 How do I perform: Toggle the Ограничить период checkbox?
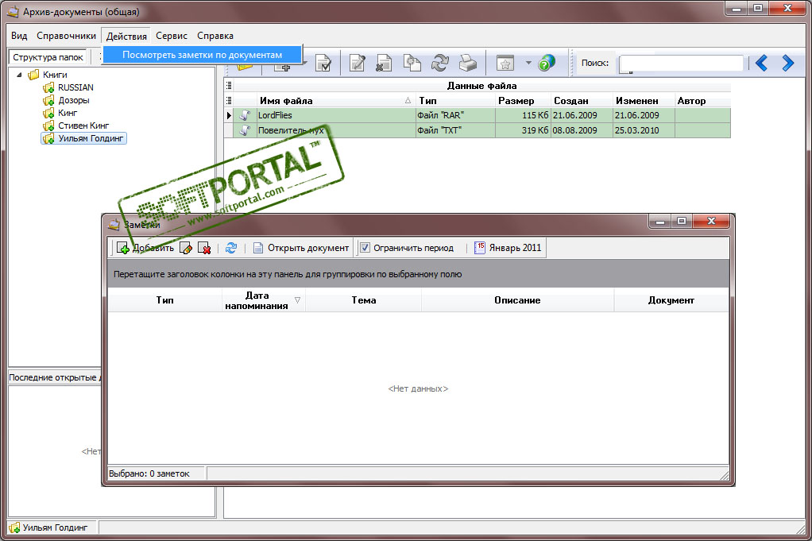(x=365, y=248)
